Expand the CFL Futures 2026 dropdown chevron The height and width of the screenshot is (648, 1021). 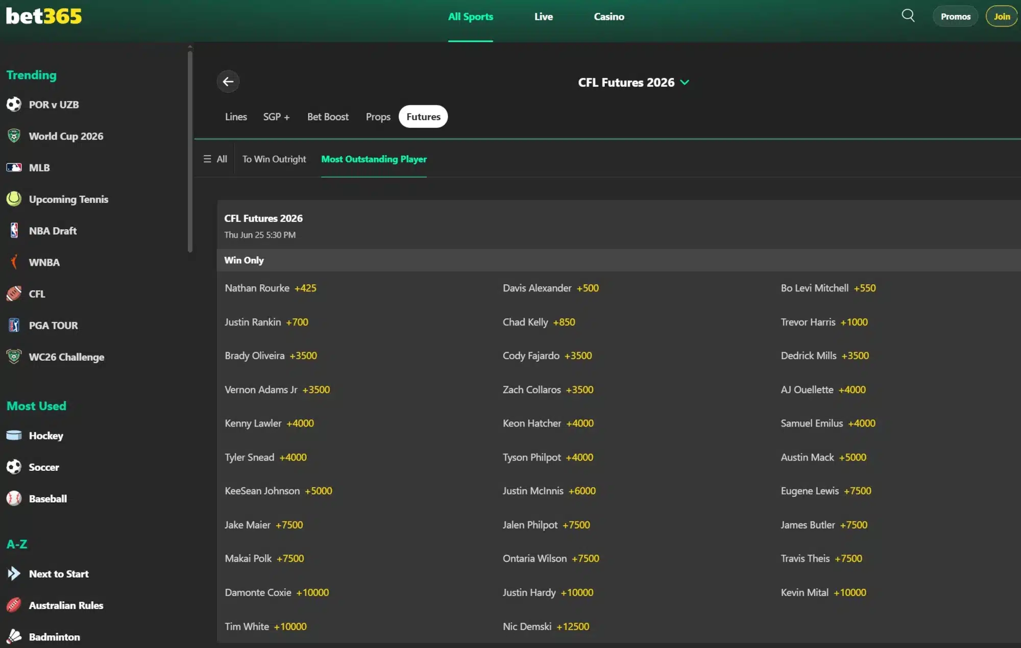pos(685,83)
